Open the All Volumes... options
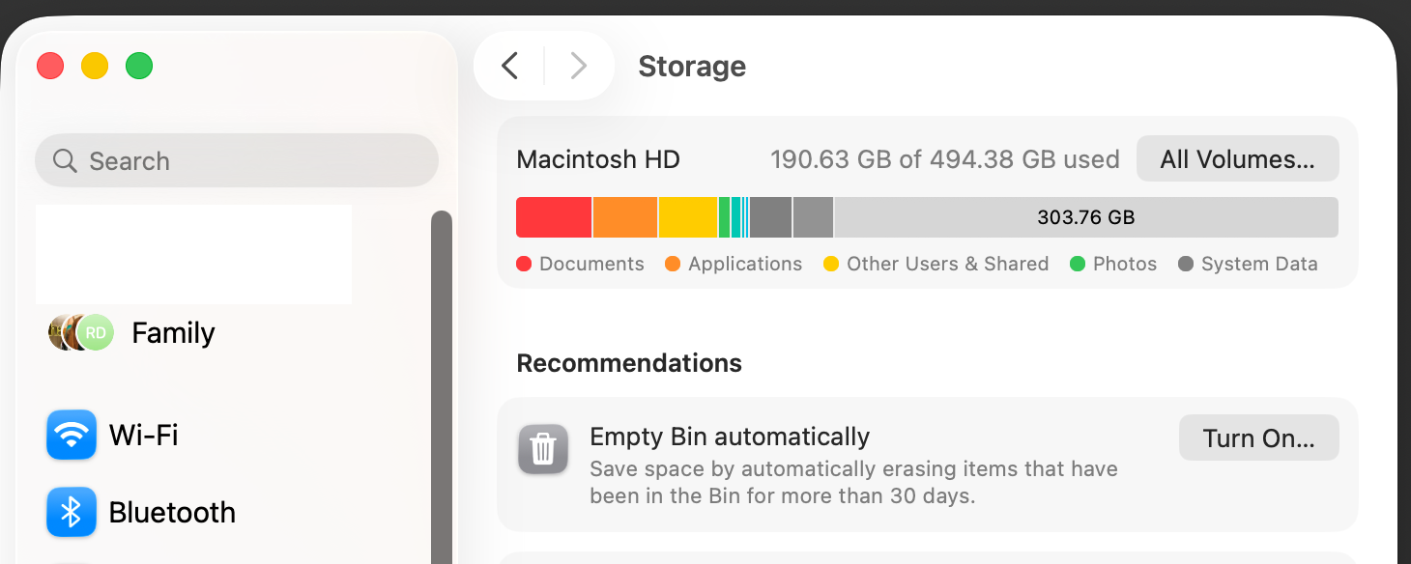Viewport: 1411px width, 564px height. 1237,159
